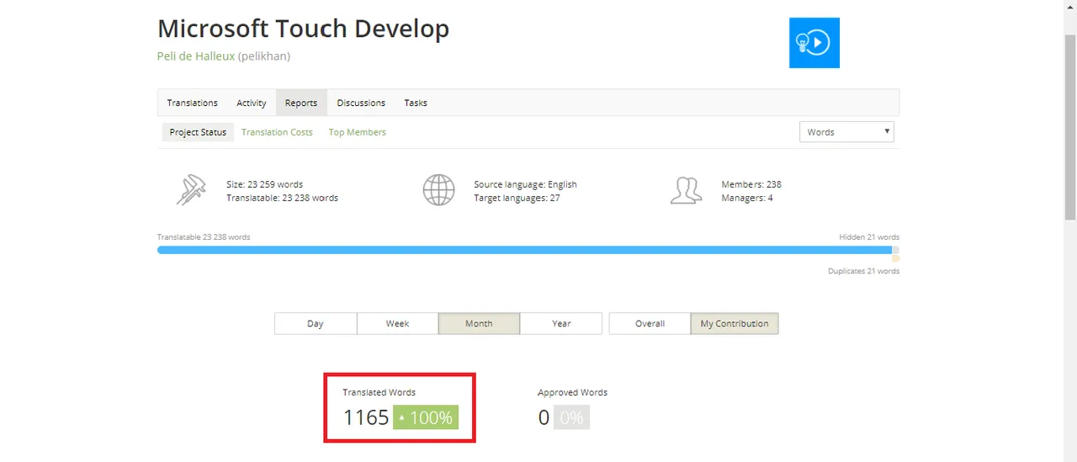Show Overall statistics

pyautogui.click(x=650, y=323)
